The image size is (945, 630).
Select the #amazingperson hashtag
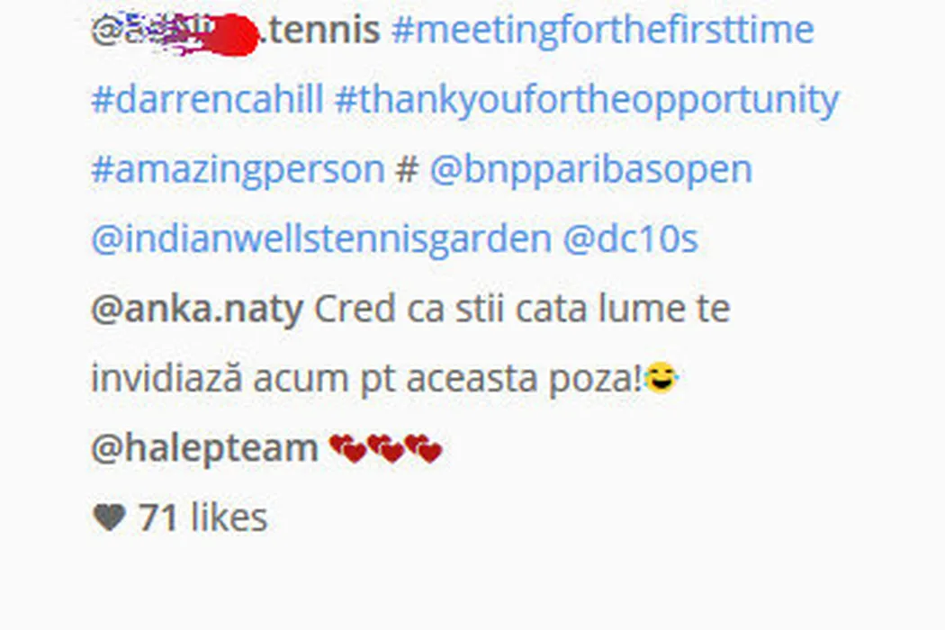238,170
